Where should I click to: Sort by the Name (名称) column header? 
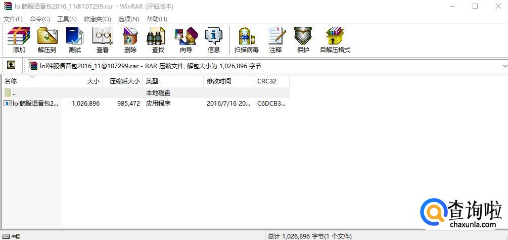tap(31, 81)
